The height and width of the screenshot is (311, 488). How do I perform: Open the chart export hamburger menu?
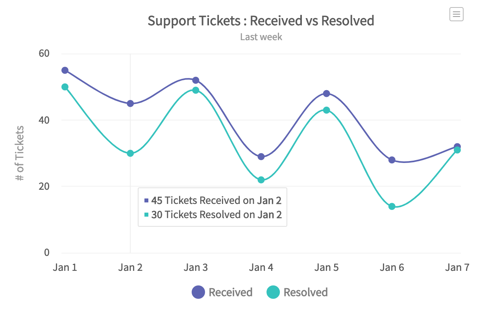coord(456,15)
